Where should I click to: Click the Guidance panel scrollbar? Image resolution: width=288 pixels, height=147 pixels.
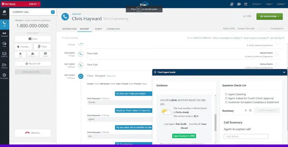coord(215,123)
